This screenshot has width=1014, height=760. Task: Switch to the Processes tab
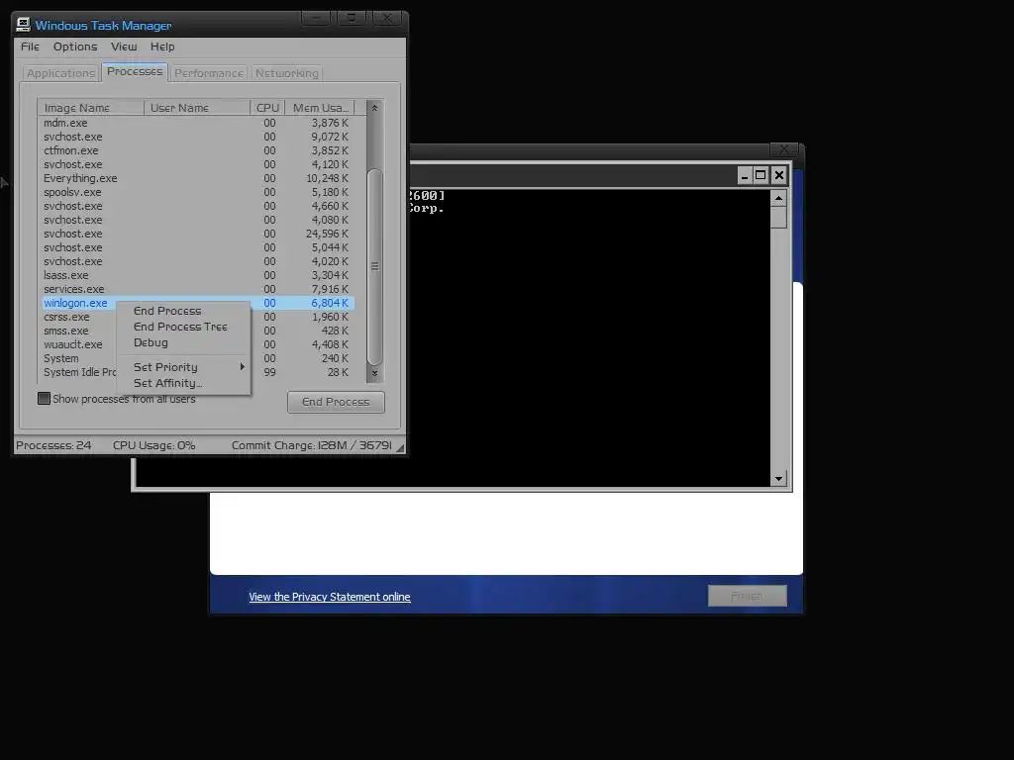[x=135, y=71]
